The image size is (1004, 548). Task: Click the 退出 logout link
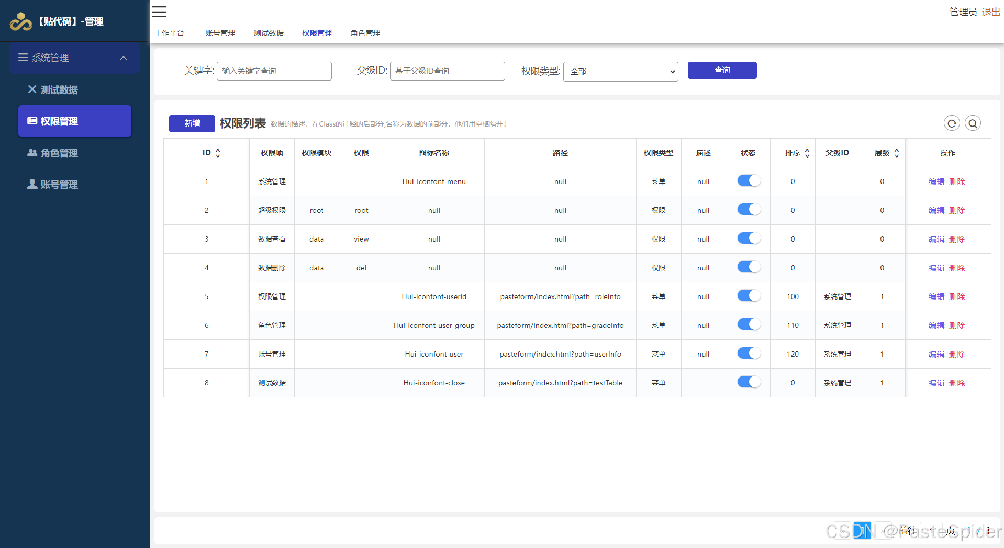[x=990, y=12]
